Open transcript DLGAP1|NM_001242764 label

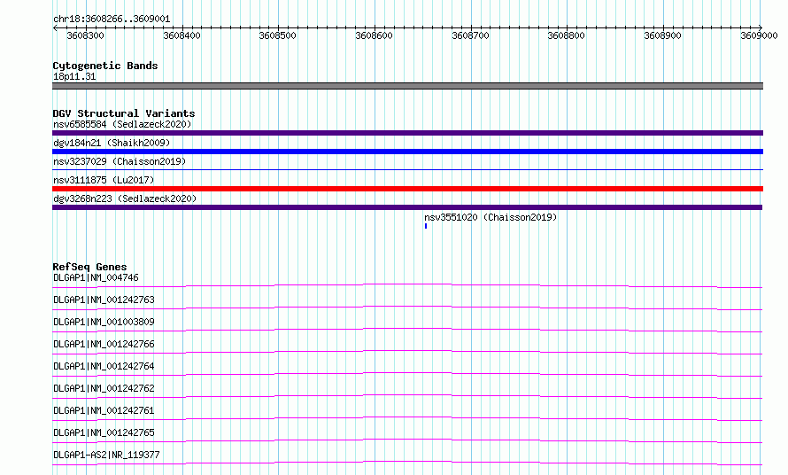tap(104, 366)
